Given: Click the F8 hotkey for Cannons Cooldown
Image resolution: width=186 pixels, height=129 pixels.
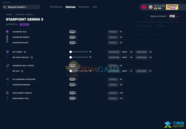Looking at the screenshot, I should tap(121, 79).
